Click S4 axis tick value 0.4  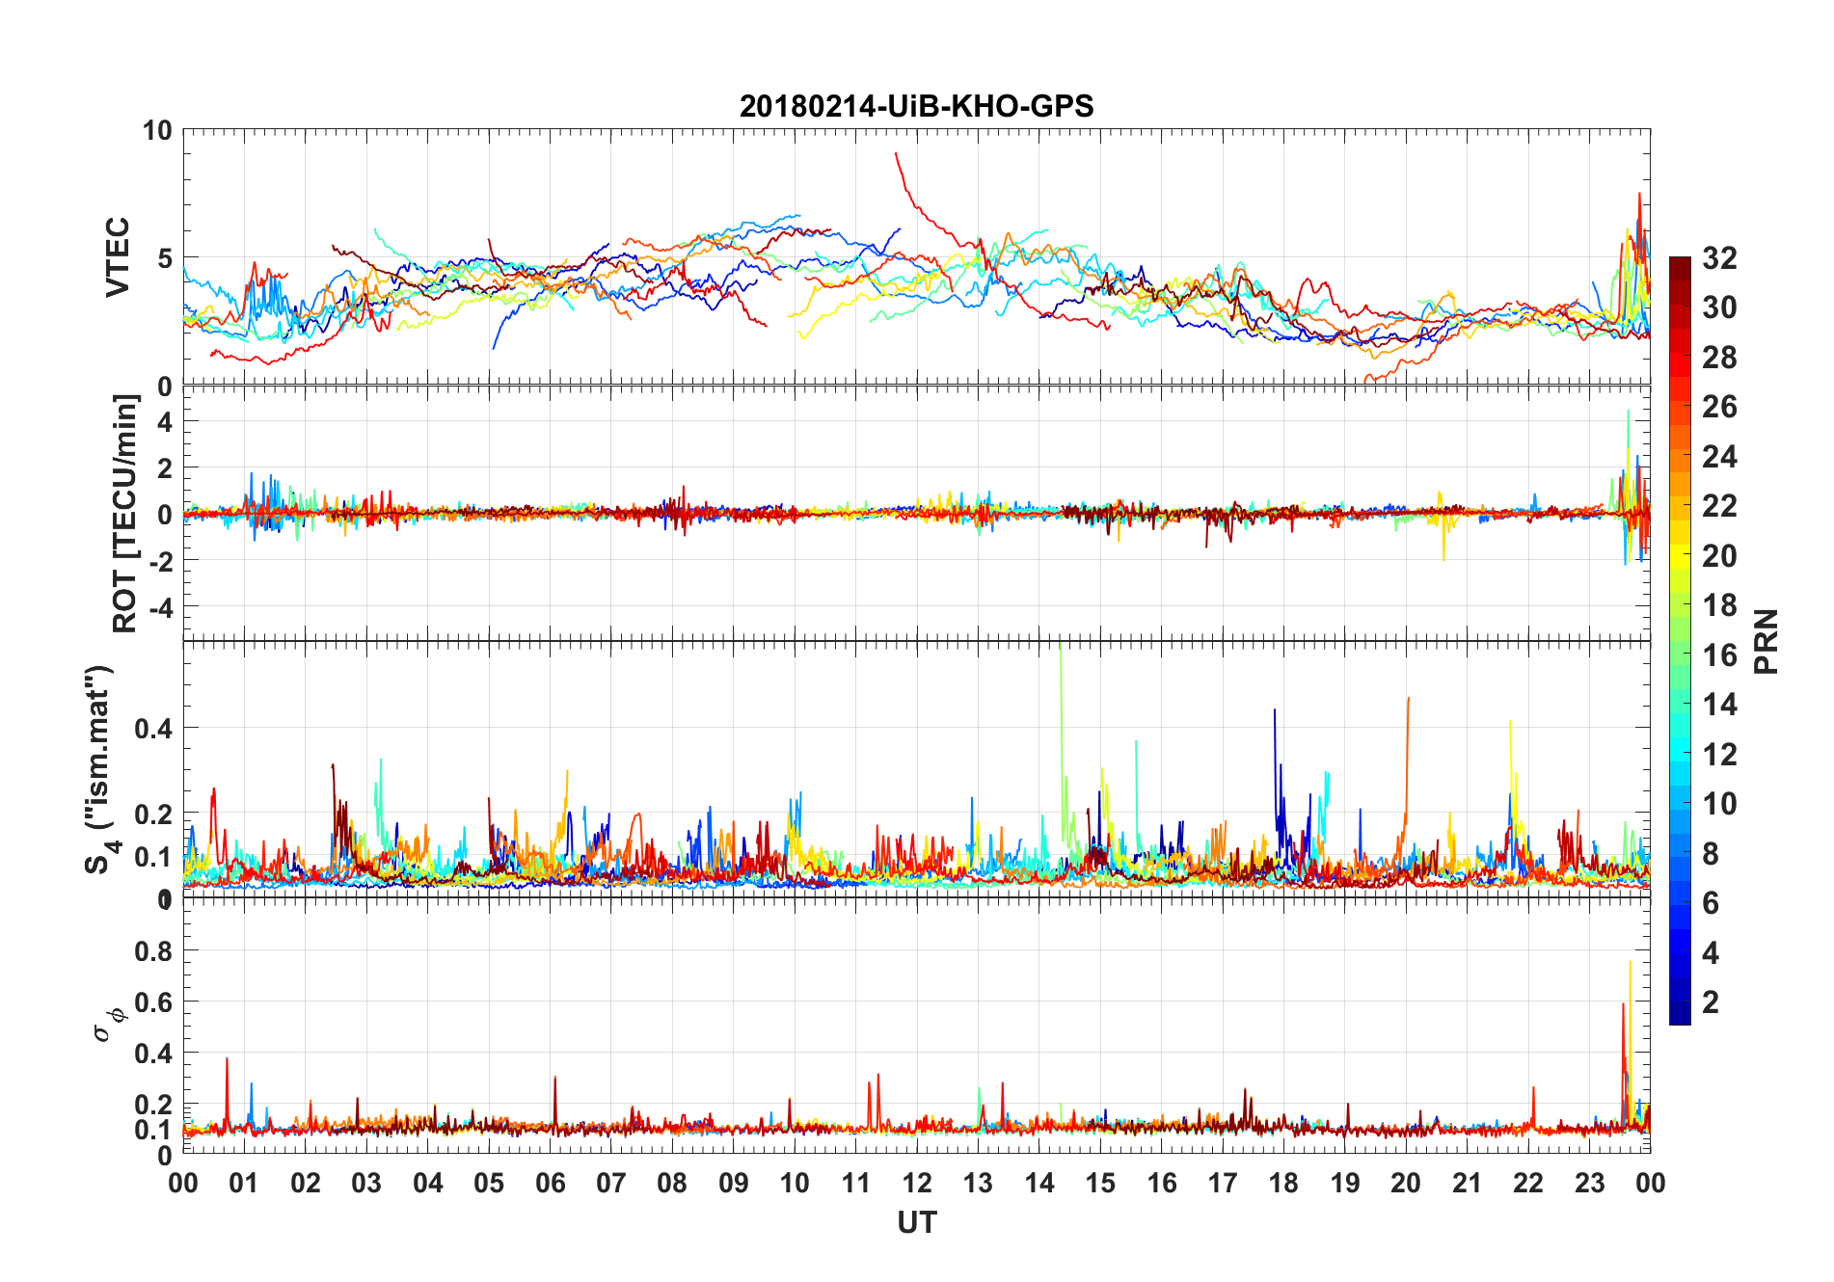pos(153,729)
